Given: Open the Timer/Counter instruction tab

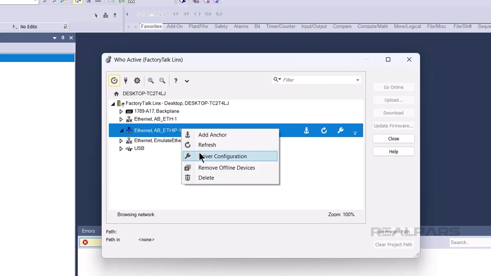Looking at the screenshot, I should tap(281, 26).
